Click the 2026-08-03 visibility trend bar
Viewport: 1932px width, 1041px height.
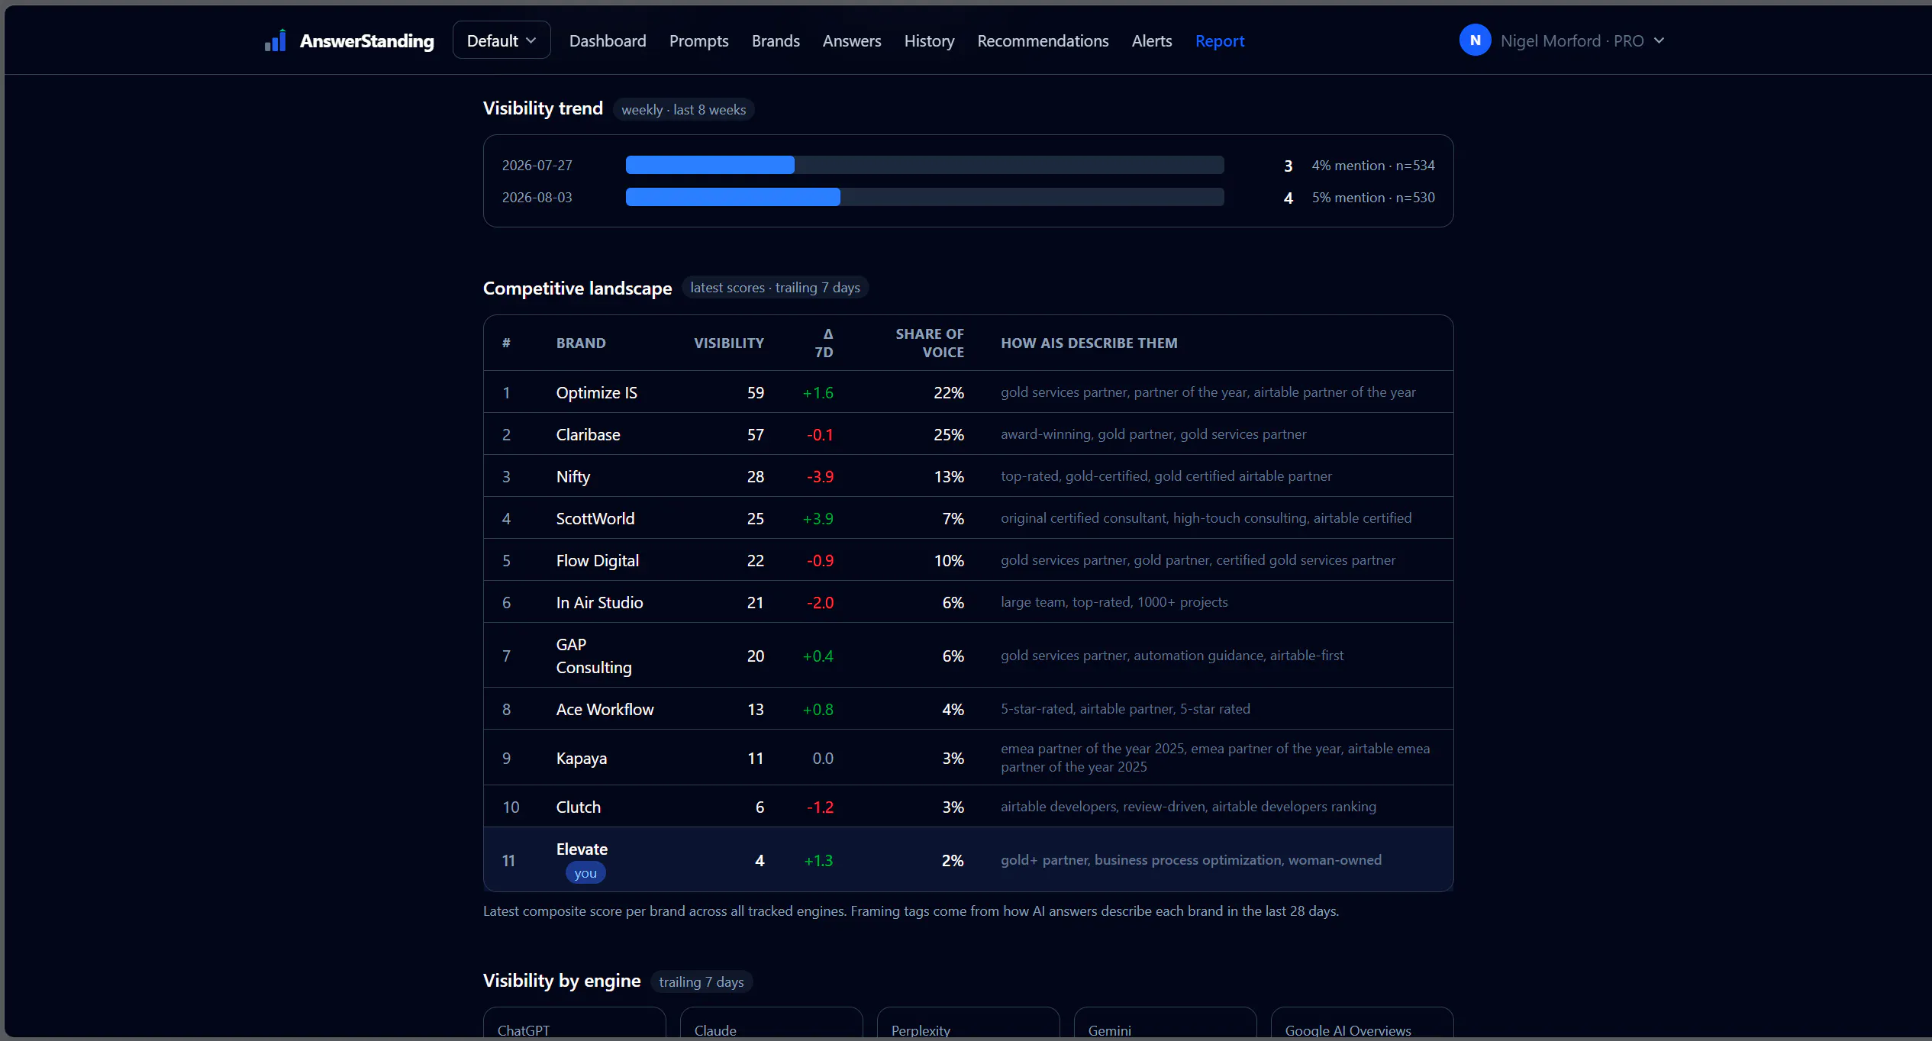click(924, 197)
